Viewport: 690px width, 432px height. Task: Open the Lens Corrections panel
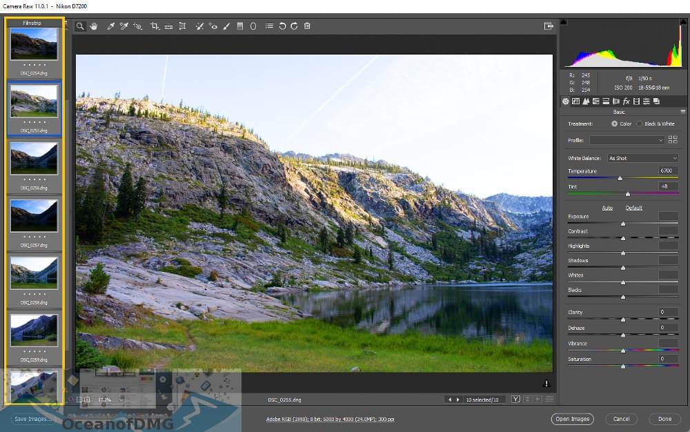(x=616, y=101)
